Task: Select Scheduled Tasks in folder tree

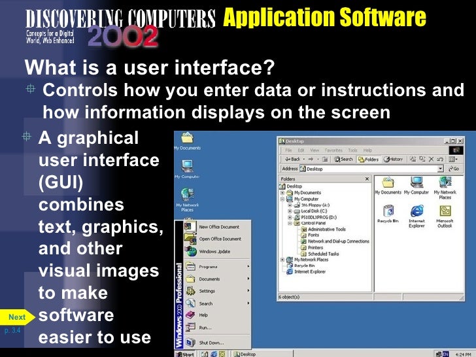Action: tap(320, 254)
